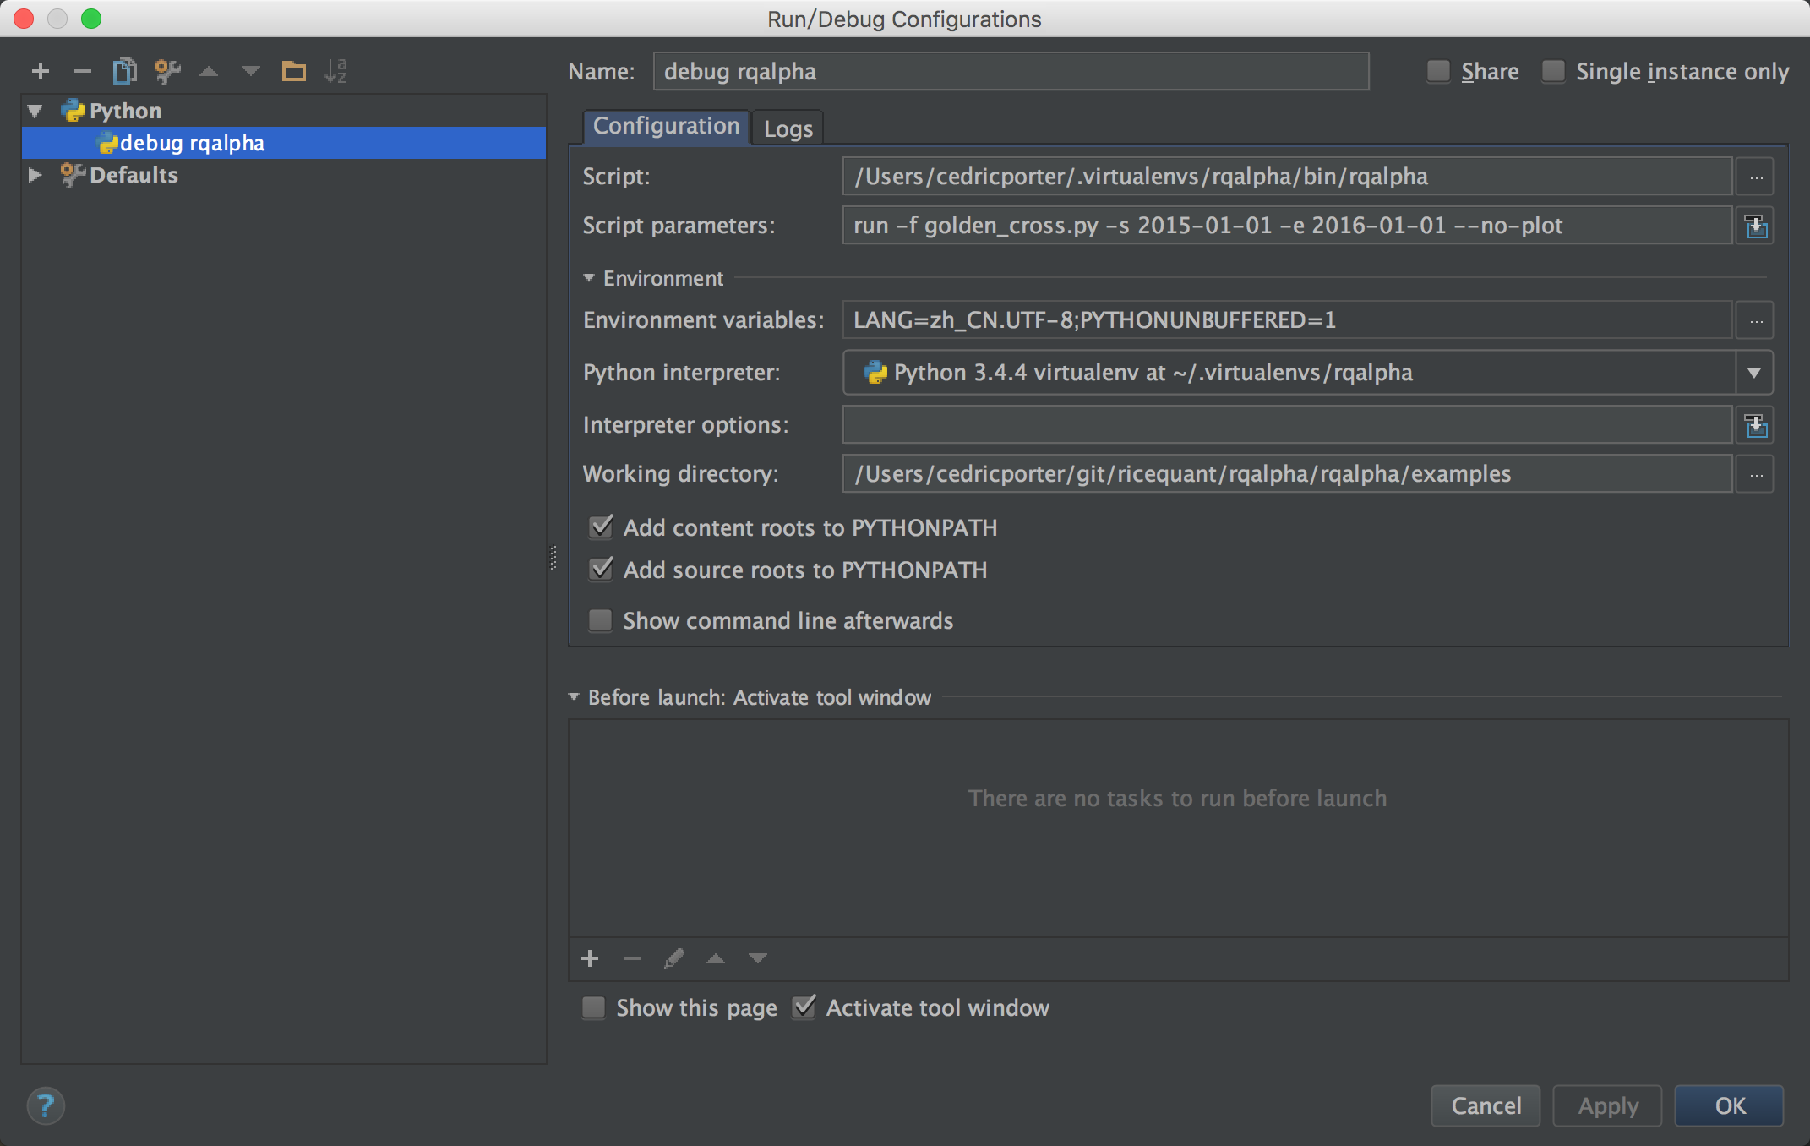Select debug rqalpha configuration in tree

[192, 143]
